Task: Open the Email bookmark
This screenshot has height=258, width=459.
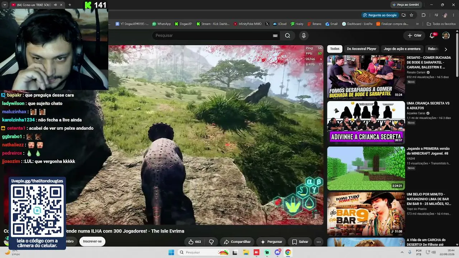Action: pyautogui.click(x=331, y=24)
